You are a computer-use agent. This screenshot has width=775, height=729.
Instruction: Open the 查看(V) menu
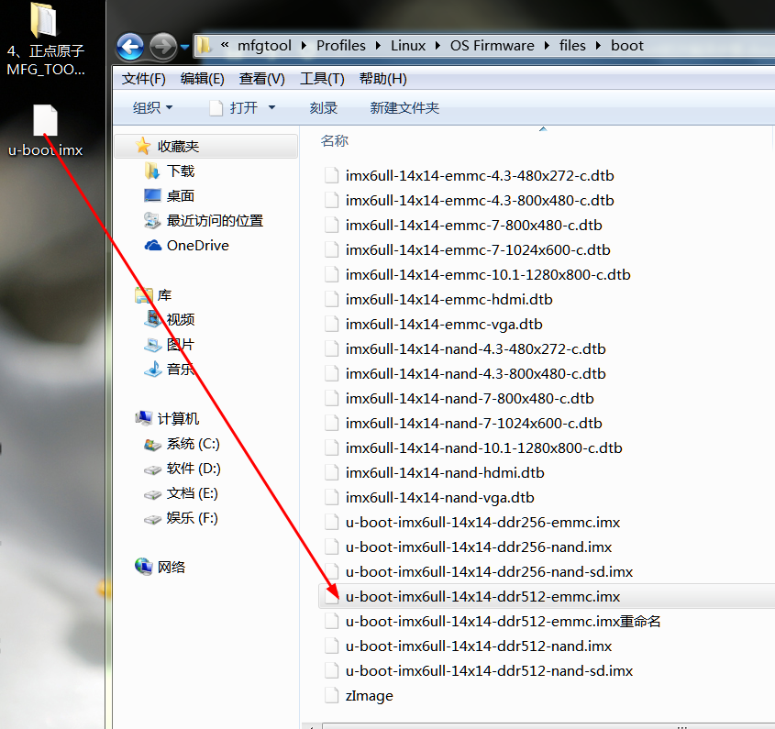[261, 78]
